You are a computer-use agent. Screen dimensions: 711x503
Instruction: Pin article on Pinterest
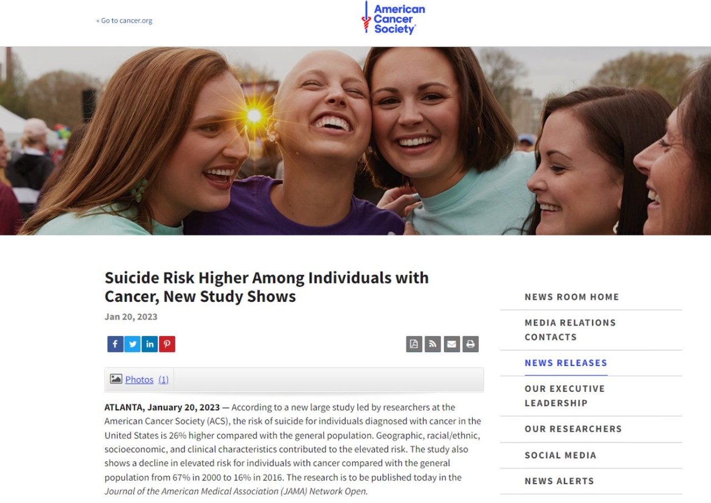167,344
